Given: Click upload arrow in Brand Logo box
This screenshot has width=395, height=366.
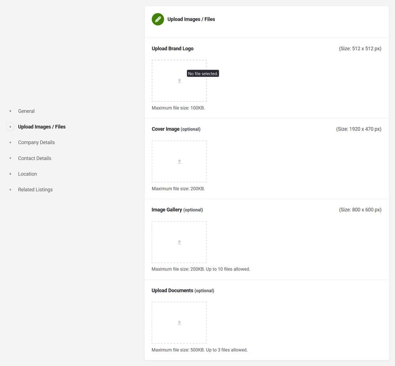Looking at the screenshot, I should [x=179, y=81].
